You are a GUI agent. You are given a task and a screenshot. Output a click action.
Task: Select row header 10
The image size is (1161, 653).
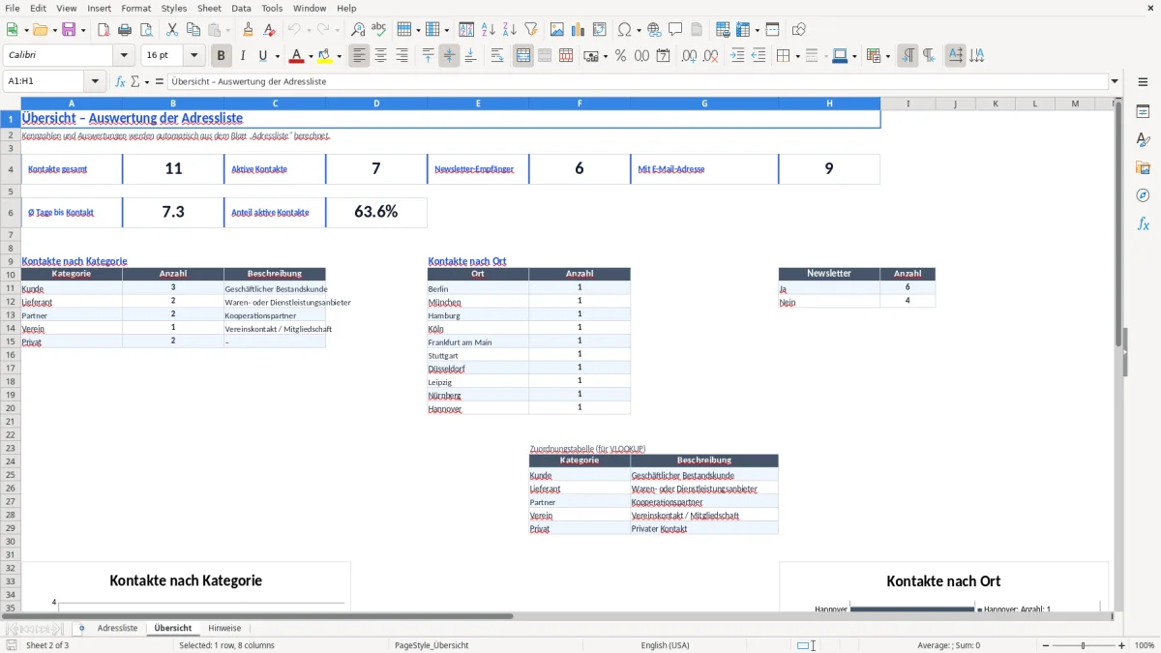(10, 275)
